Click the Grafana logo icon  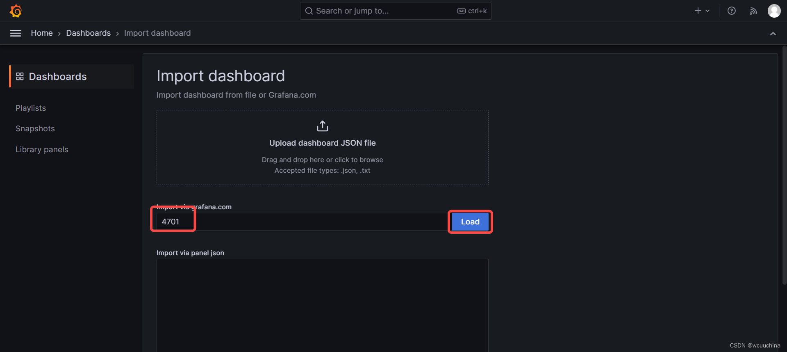tap(16, 11)
